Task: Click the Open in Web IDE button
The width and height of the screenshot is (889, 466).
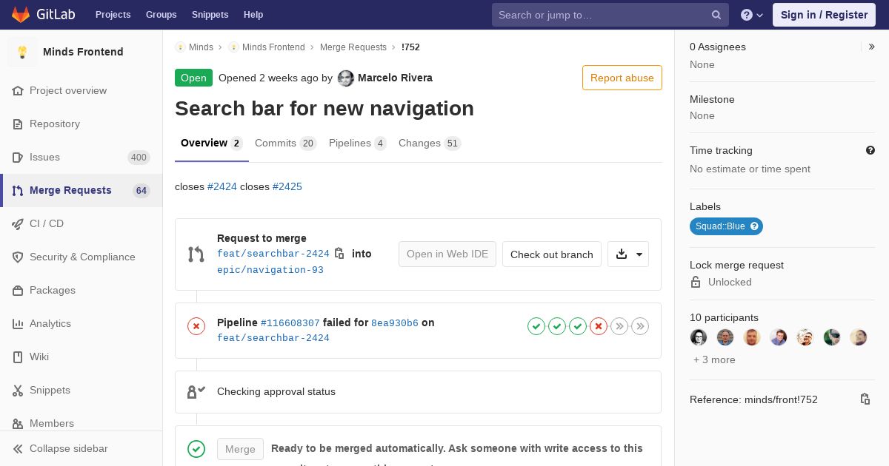Action: click(447, 254)
